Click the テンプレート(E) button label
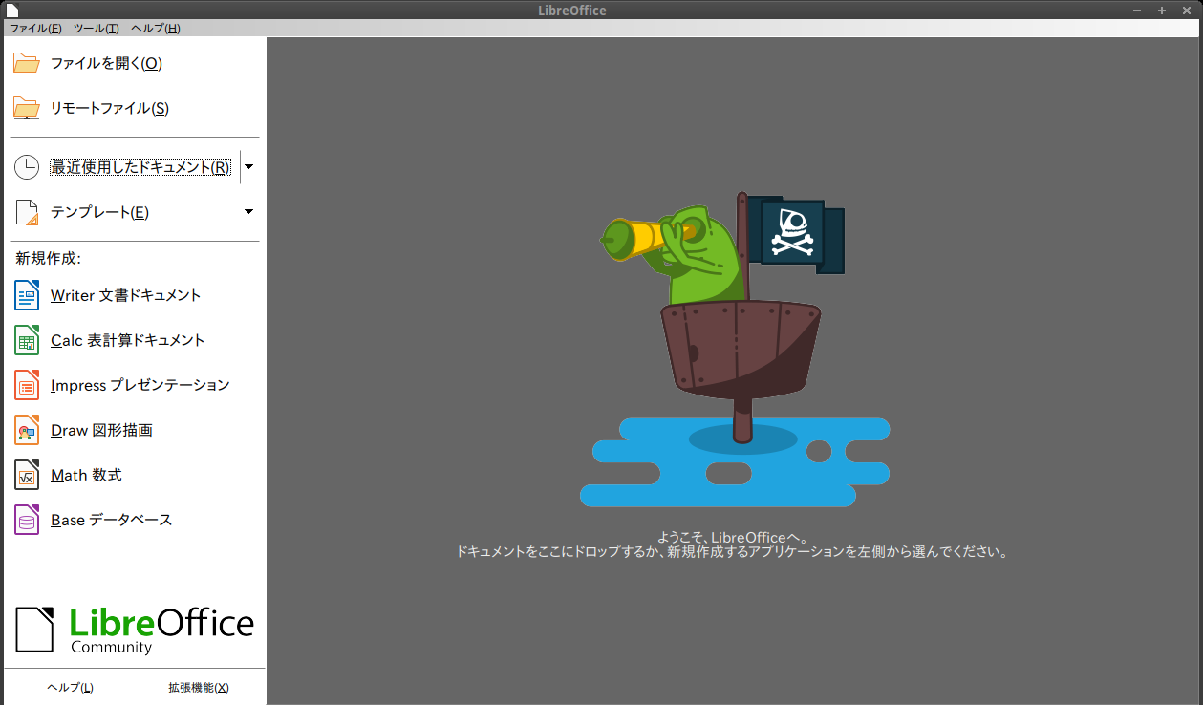The image size is (1203, 705). (x=99, y=212)
